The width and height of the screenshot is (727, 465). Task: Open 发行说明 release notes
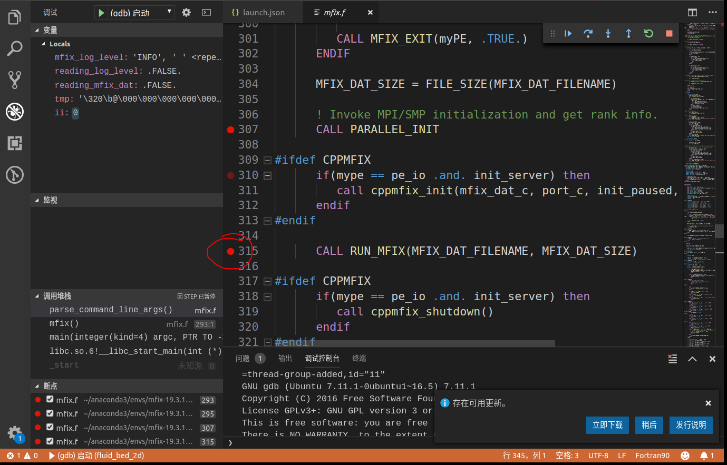[x=691, y=425]
